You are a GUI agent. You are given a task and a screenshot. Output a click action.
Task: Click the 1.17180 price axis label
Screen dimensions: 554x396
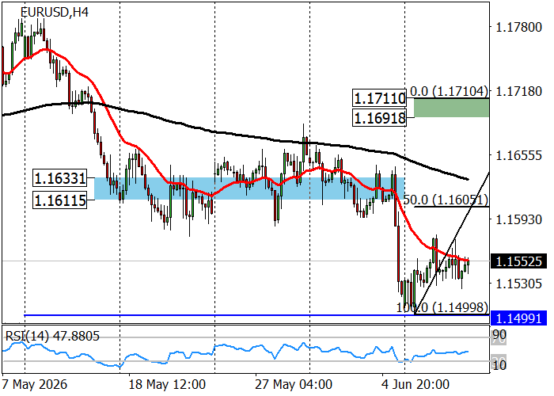[x=518, y=92]
